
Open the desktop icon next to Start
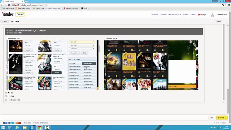10,127
